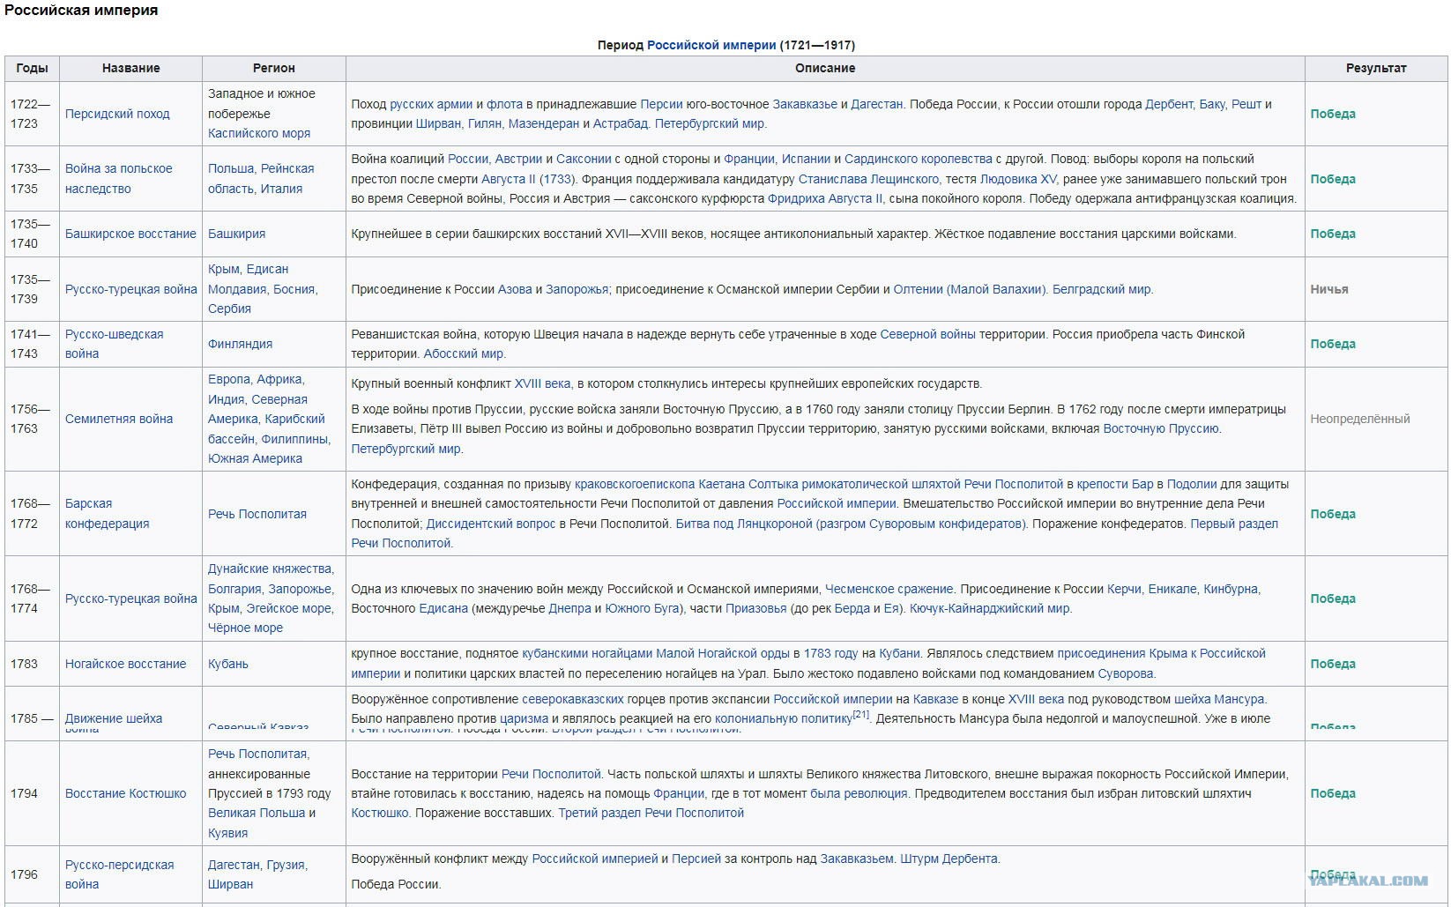Open the была революция link
Image resolution: width=1451 pixels, height=907 pixels.
(x=859, y=793)
